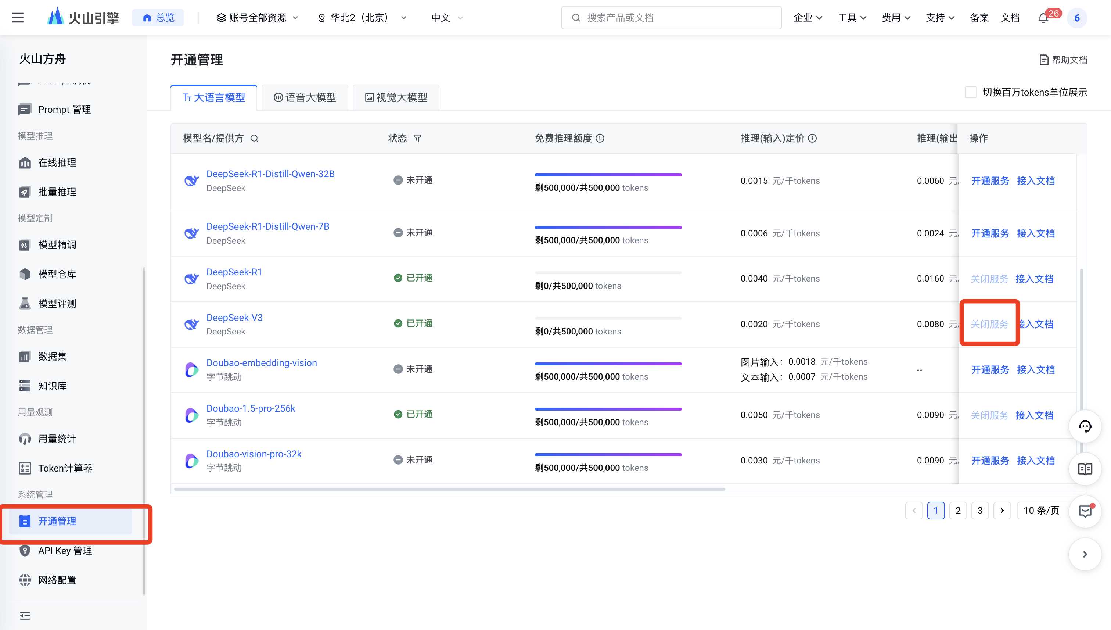Switch to the 视觉大模型 tab
This screenshot has width=1111, height=630.
pos(396,97)
